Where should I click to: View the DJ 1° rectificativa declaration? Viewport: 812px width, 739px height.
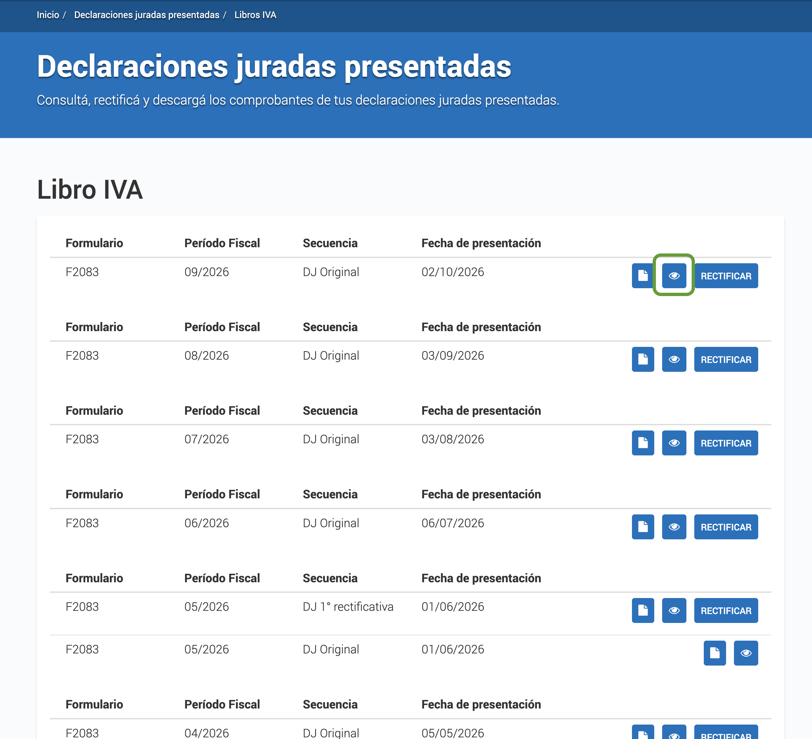tap(674, 610)
